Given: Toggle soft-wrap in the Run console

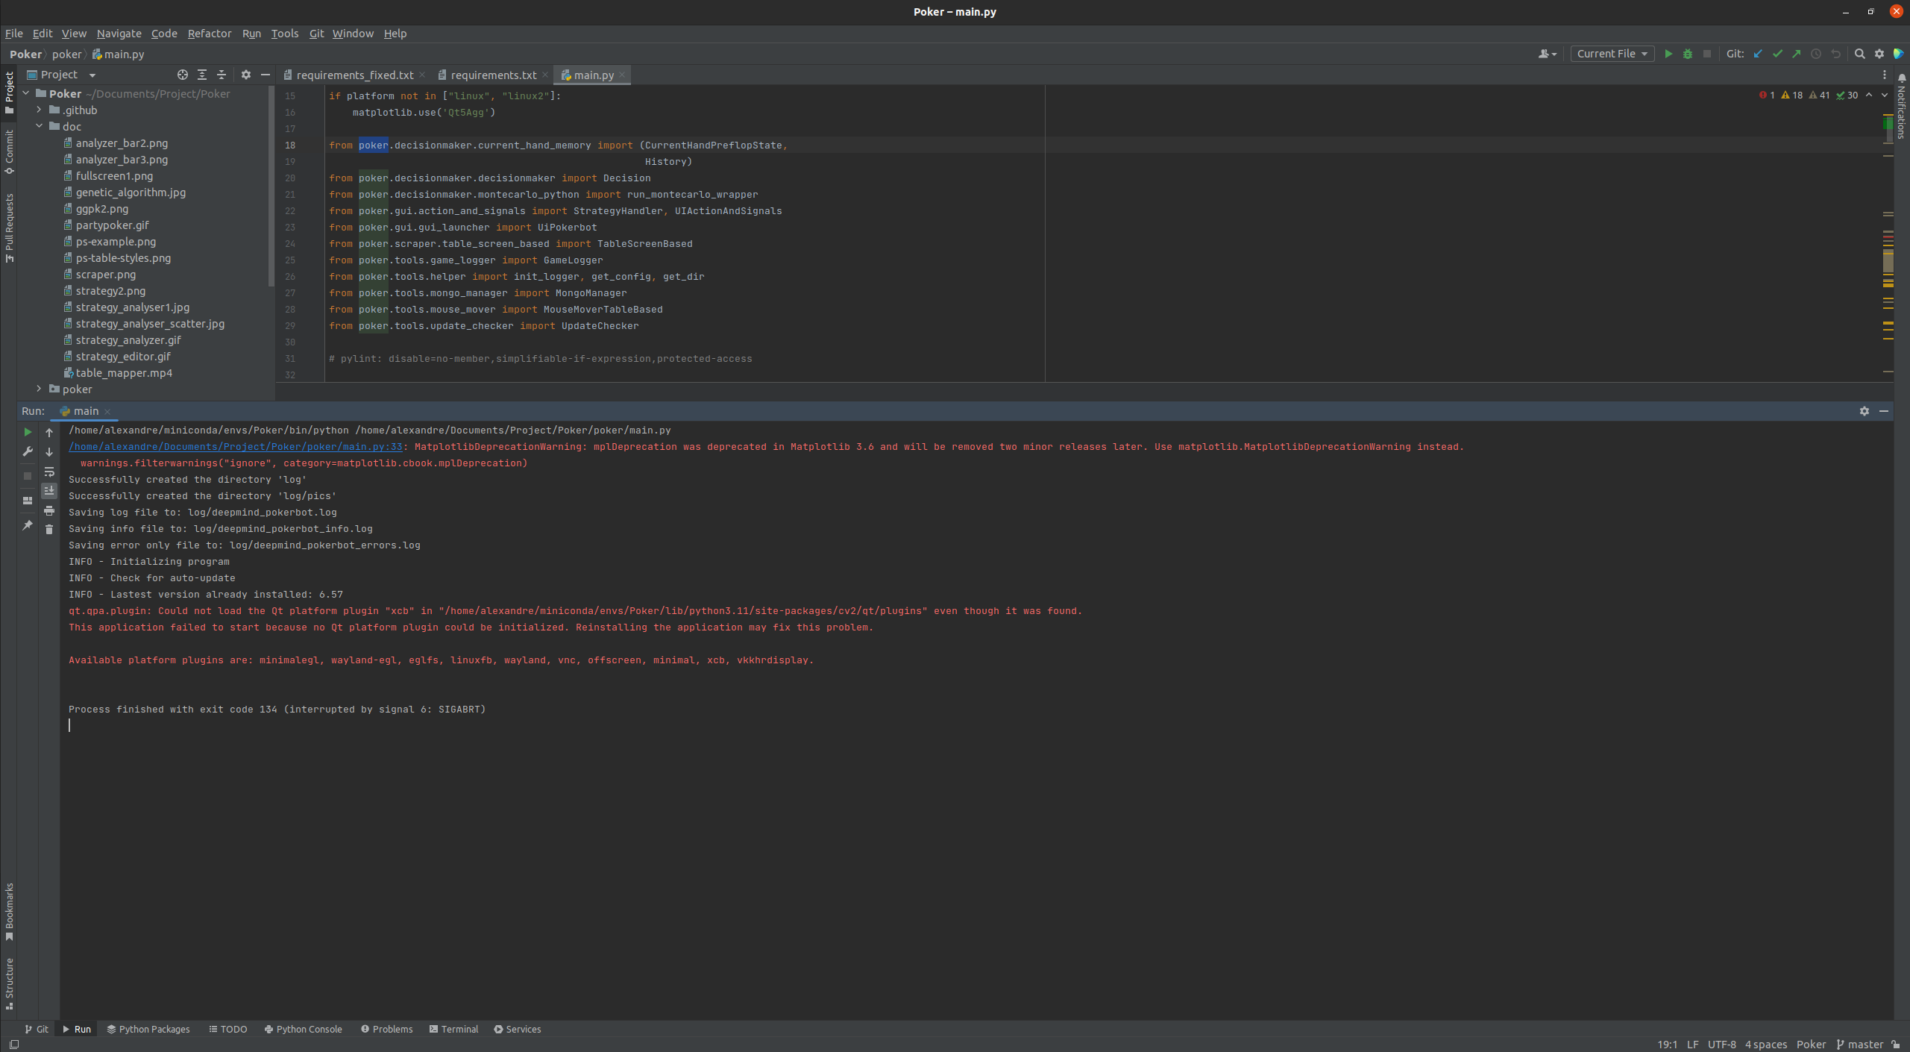Looking at the screenshot, I should 49,472.
